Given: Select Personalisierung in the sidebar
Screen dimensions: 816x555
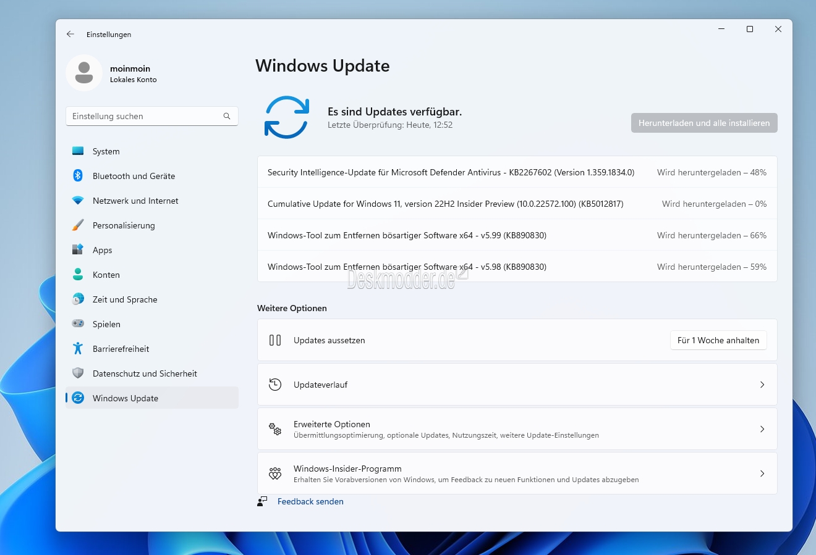Looking at the screenshot, I should click(152, 225).
